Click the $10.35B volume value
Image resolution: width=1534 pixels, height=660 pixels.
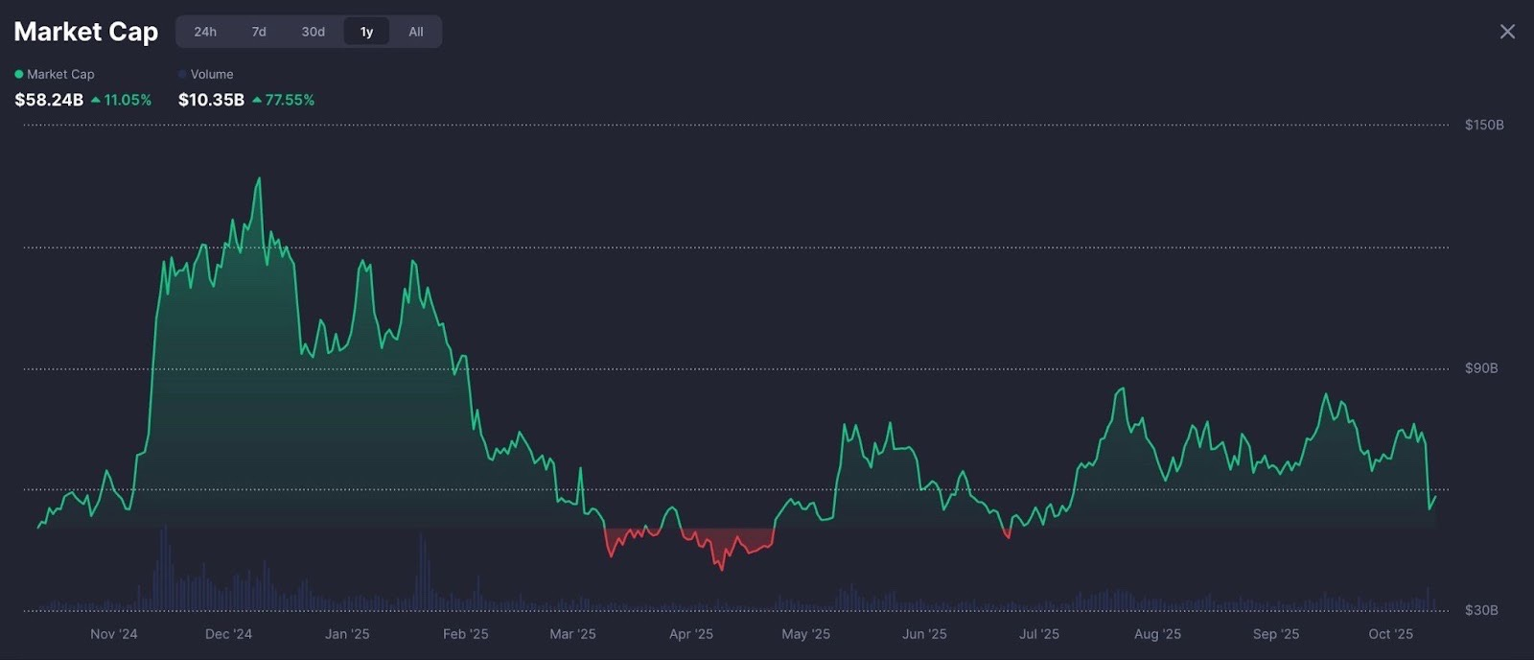tap(211, 100)
